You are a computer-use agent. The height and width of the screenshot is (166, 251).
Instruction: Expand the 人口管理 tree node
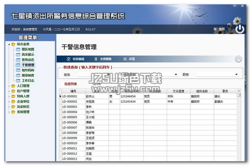pos(9,86)
